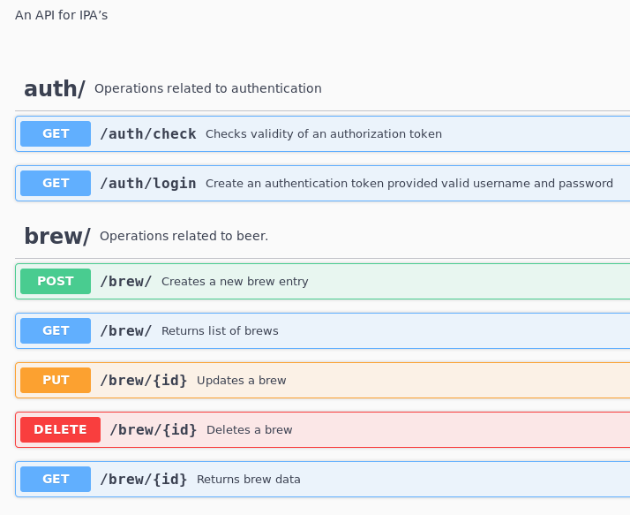The image size is (630, 515).
Task: Collapse the auth/ section heading
Action: click(x=55, y=88)
